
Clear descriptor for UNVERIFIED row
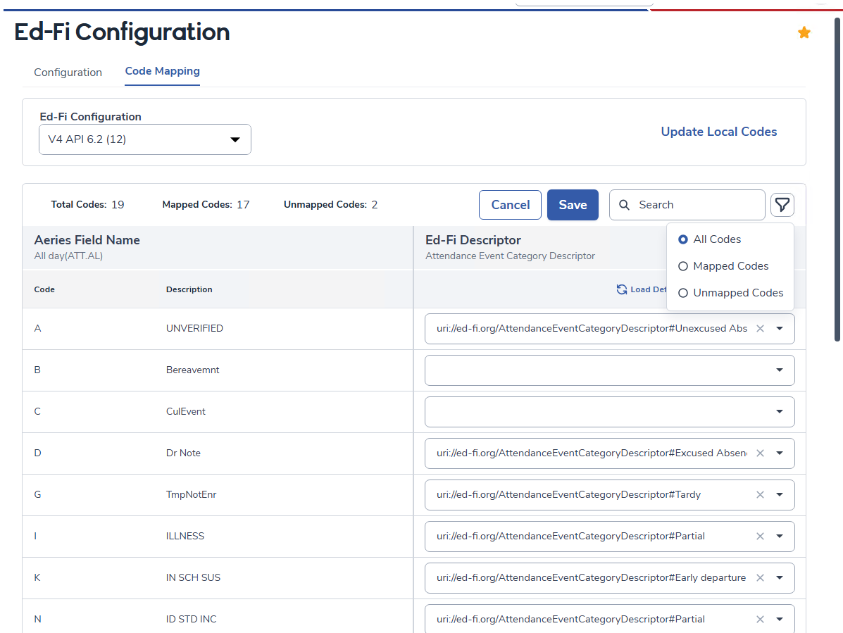tap(760, 328)
